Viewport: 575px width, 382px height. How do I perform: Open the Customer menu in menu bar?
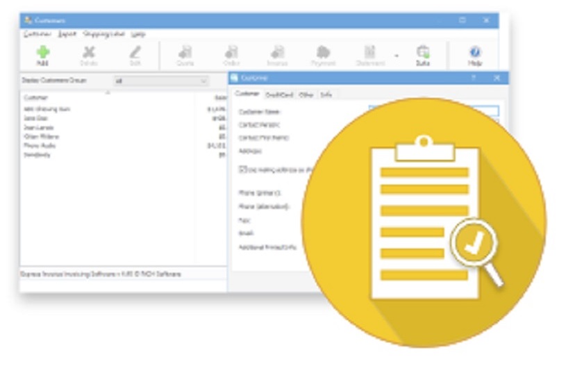coord(37,33)
